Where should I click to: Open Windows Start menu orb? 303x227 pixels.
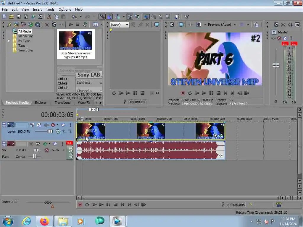[x=8, y=221]
